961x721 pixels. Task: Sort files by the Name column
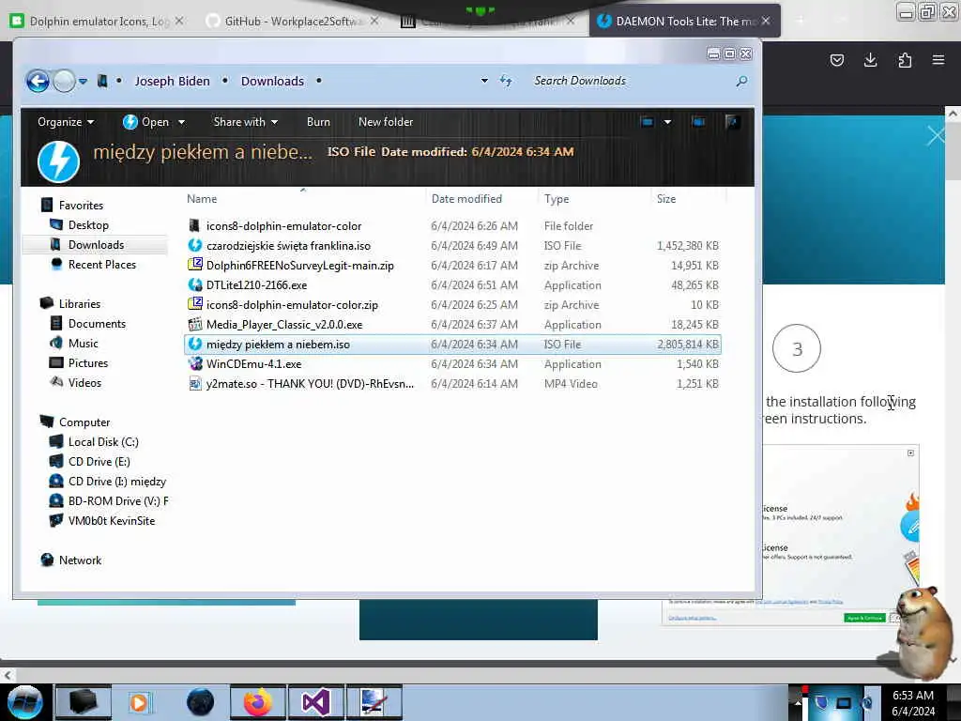point(202,199)
